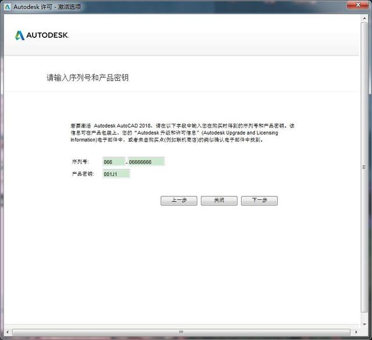Click the horizontal scrollbar thumb at the bottom
372x340 pixels.
[x=180, y=333]
